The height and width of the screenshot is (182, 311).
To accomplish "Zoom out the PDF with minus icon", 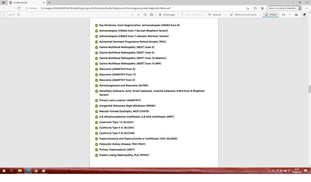I will tap(132, 15).
